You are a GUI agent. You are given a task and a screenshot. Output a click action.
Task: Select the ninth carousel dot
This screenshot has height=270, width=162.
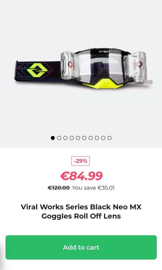[103, 138]
